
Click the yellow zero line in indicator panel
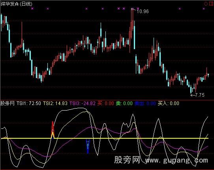pos(105,138)
